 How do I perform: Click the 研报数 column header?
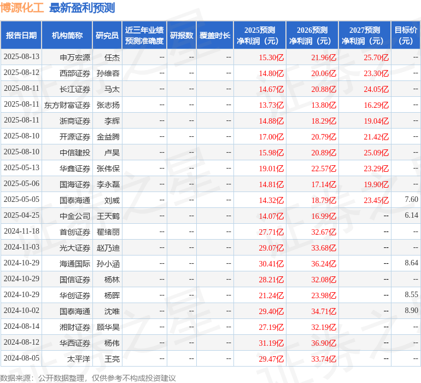point(182,36)
